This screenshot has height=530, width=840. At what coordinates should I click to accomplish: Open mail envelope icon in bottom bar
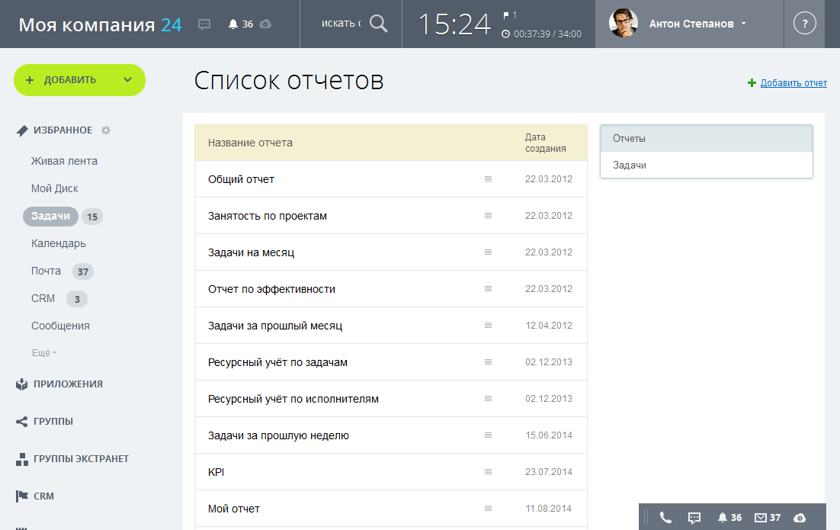761,518
